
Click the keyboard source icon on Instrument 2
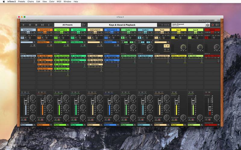[x=39, y=38]
